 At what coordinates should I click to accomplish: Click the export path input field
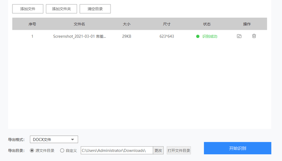tap(117, 150)
